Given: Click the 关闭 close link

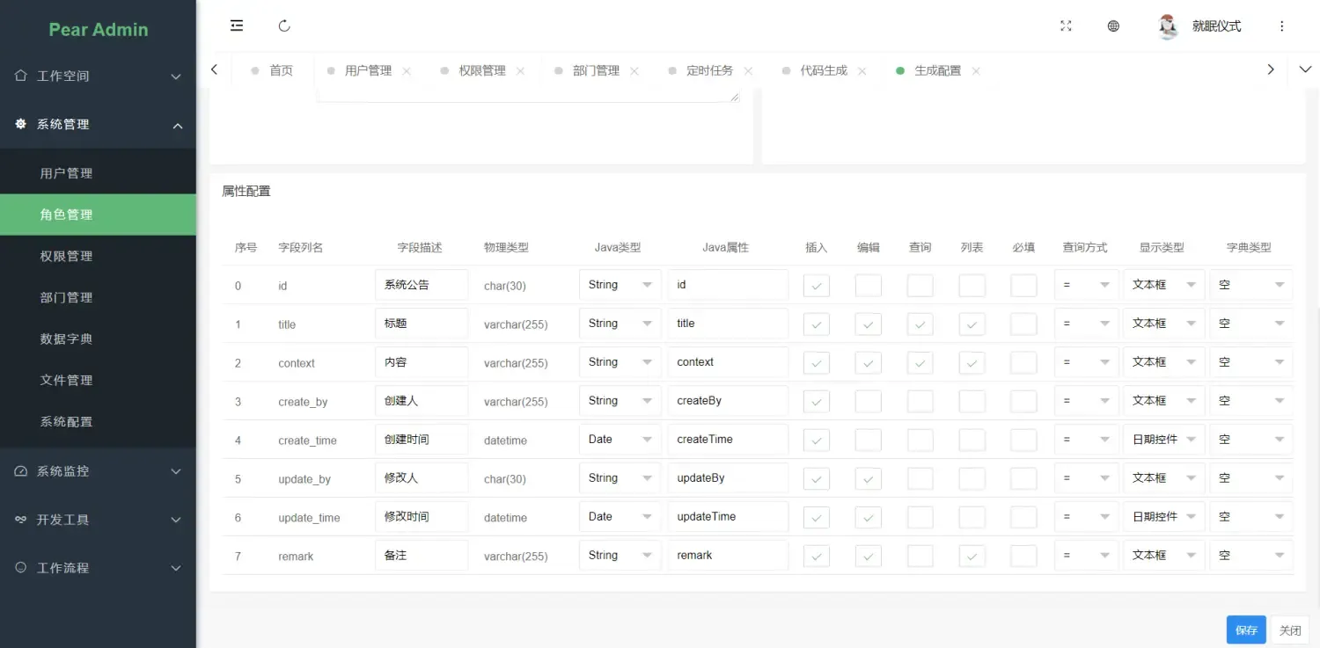Looking at the screenshot, I should click(x=1290, y=630).
